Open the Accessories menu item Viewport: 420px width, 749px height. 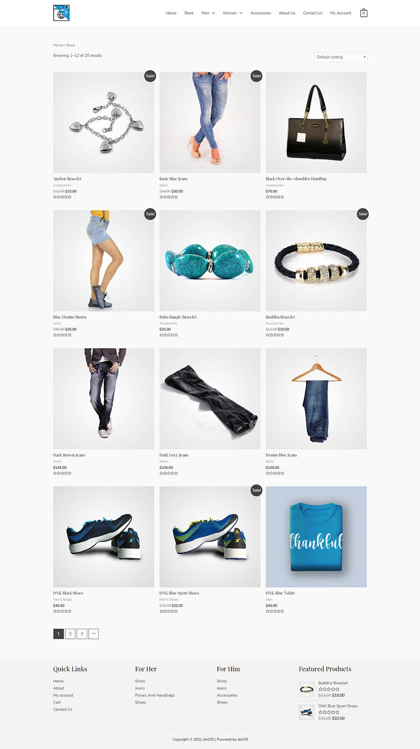click(260, 13)
